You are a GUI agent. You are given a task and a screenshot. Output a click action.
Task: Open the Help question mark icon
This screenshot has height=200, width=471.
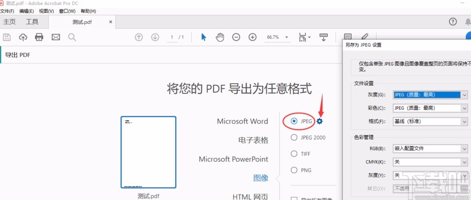pyautogui.click(x=453, y=22)
